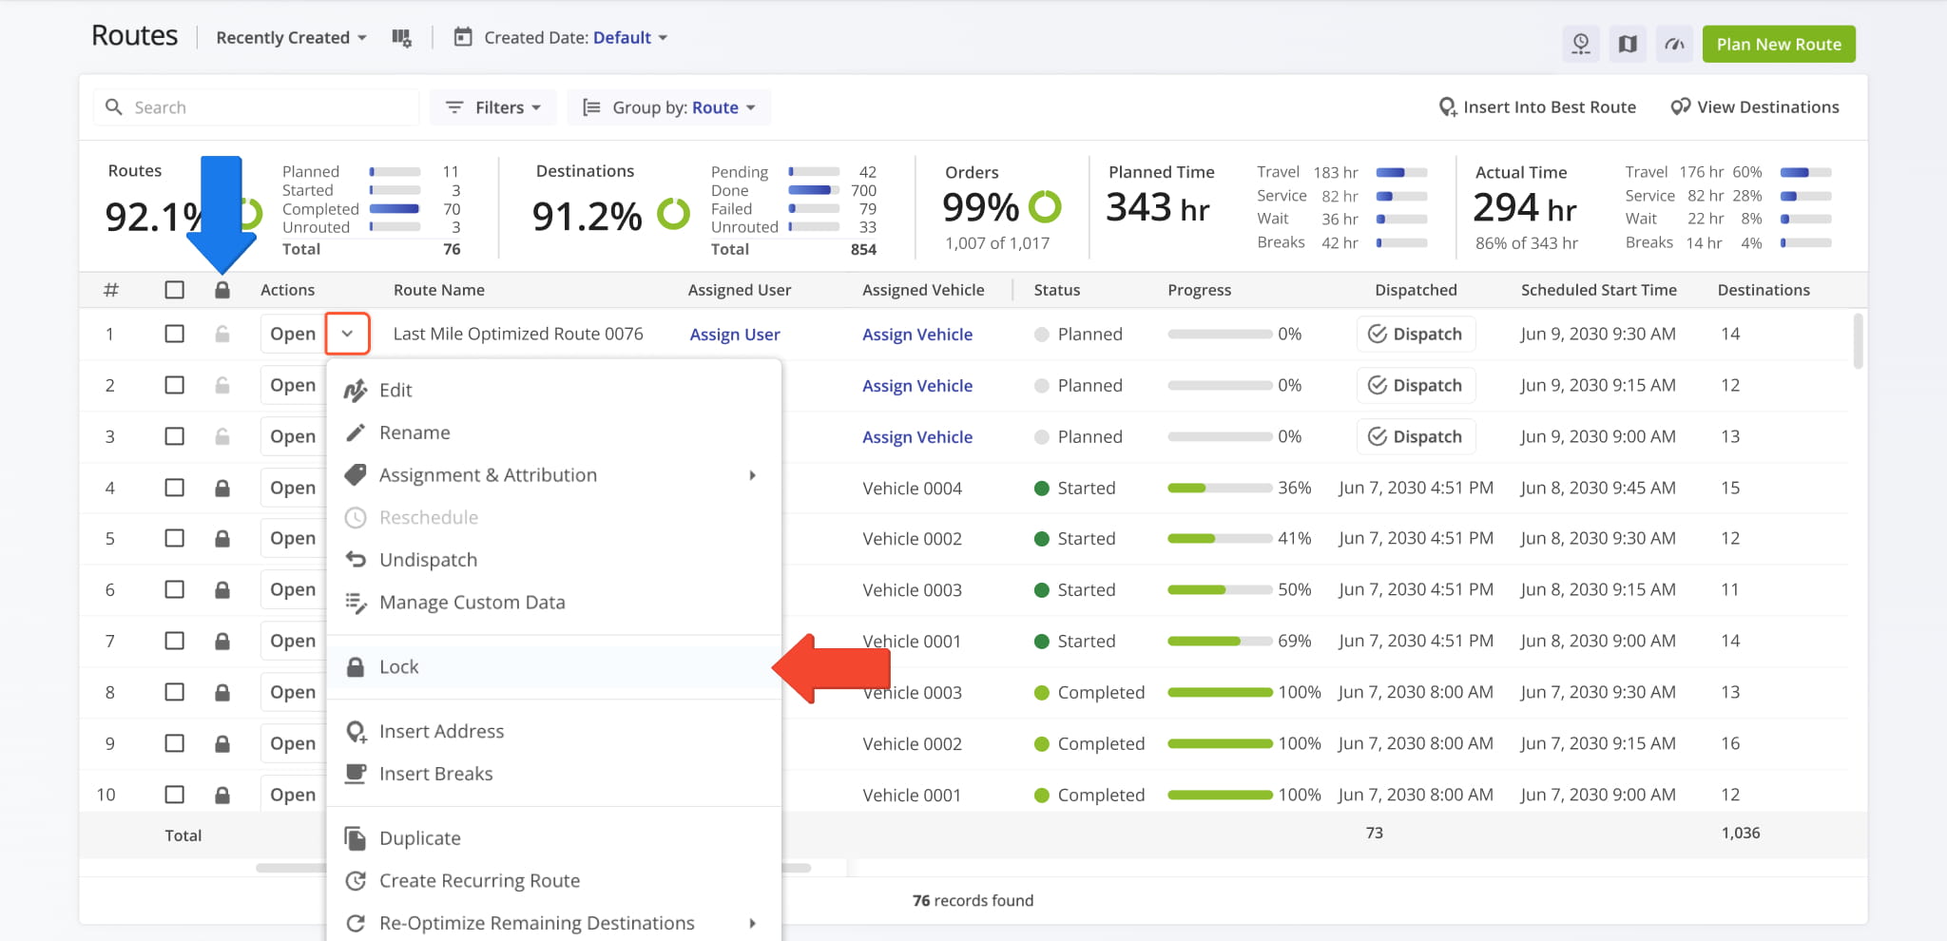This screenshot has height=941, width=1947.
Task: Click the map view icon in top toolbar
Action: [1628, 44]
